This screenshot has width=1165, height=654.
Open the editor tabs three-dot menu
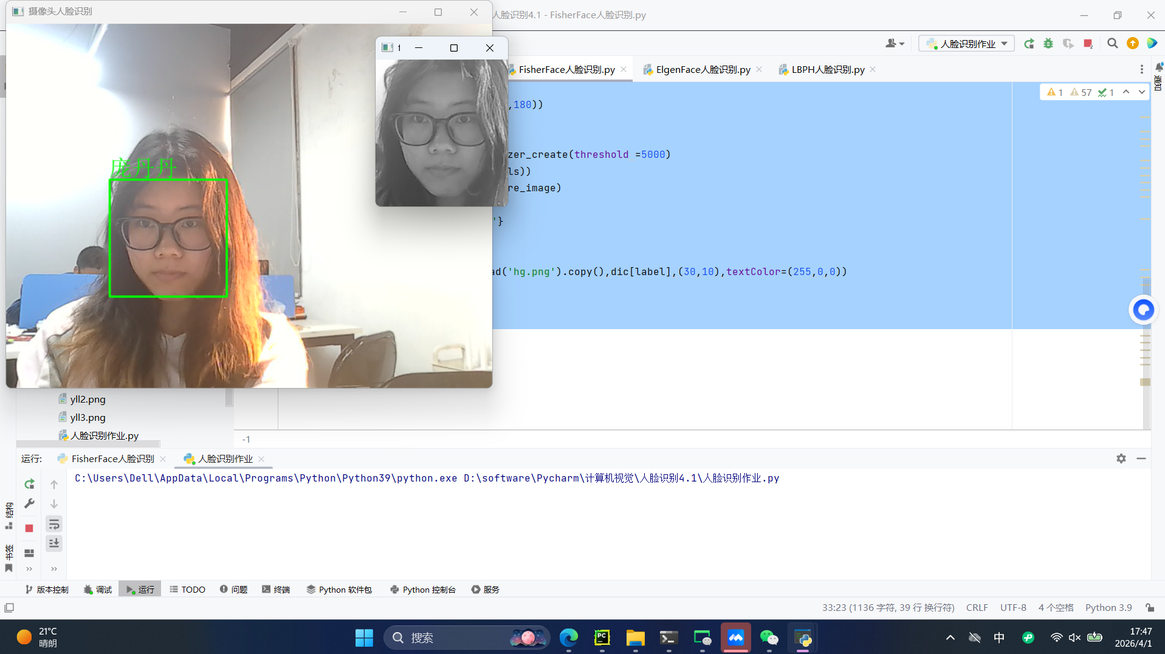click(x=1142, y=69)
